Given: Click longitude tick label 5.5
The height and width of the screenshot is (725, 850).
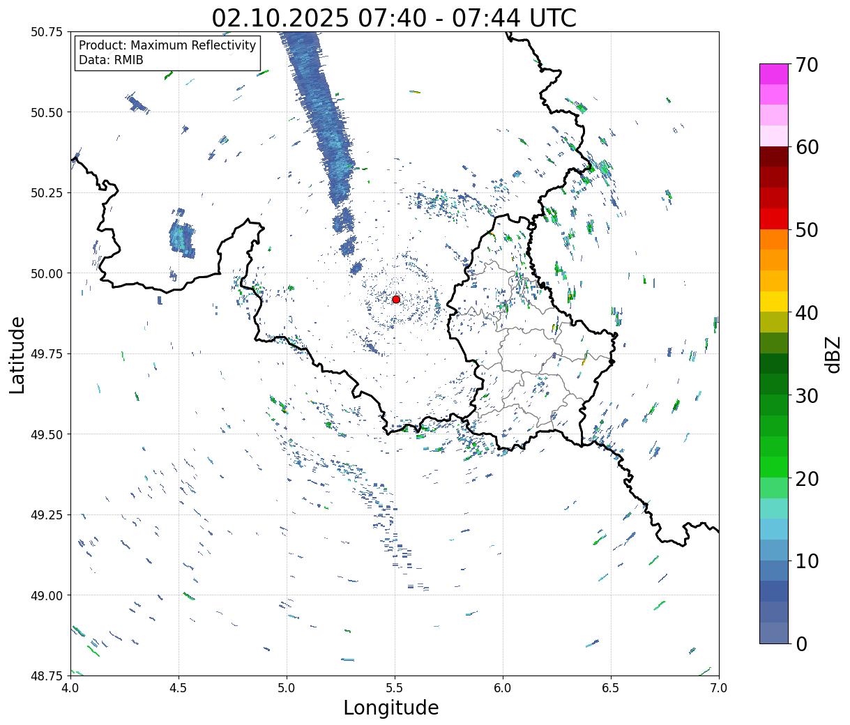Looking at the screenshot, I should [x=395, y=688].
